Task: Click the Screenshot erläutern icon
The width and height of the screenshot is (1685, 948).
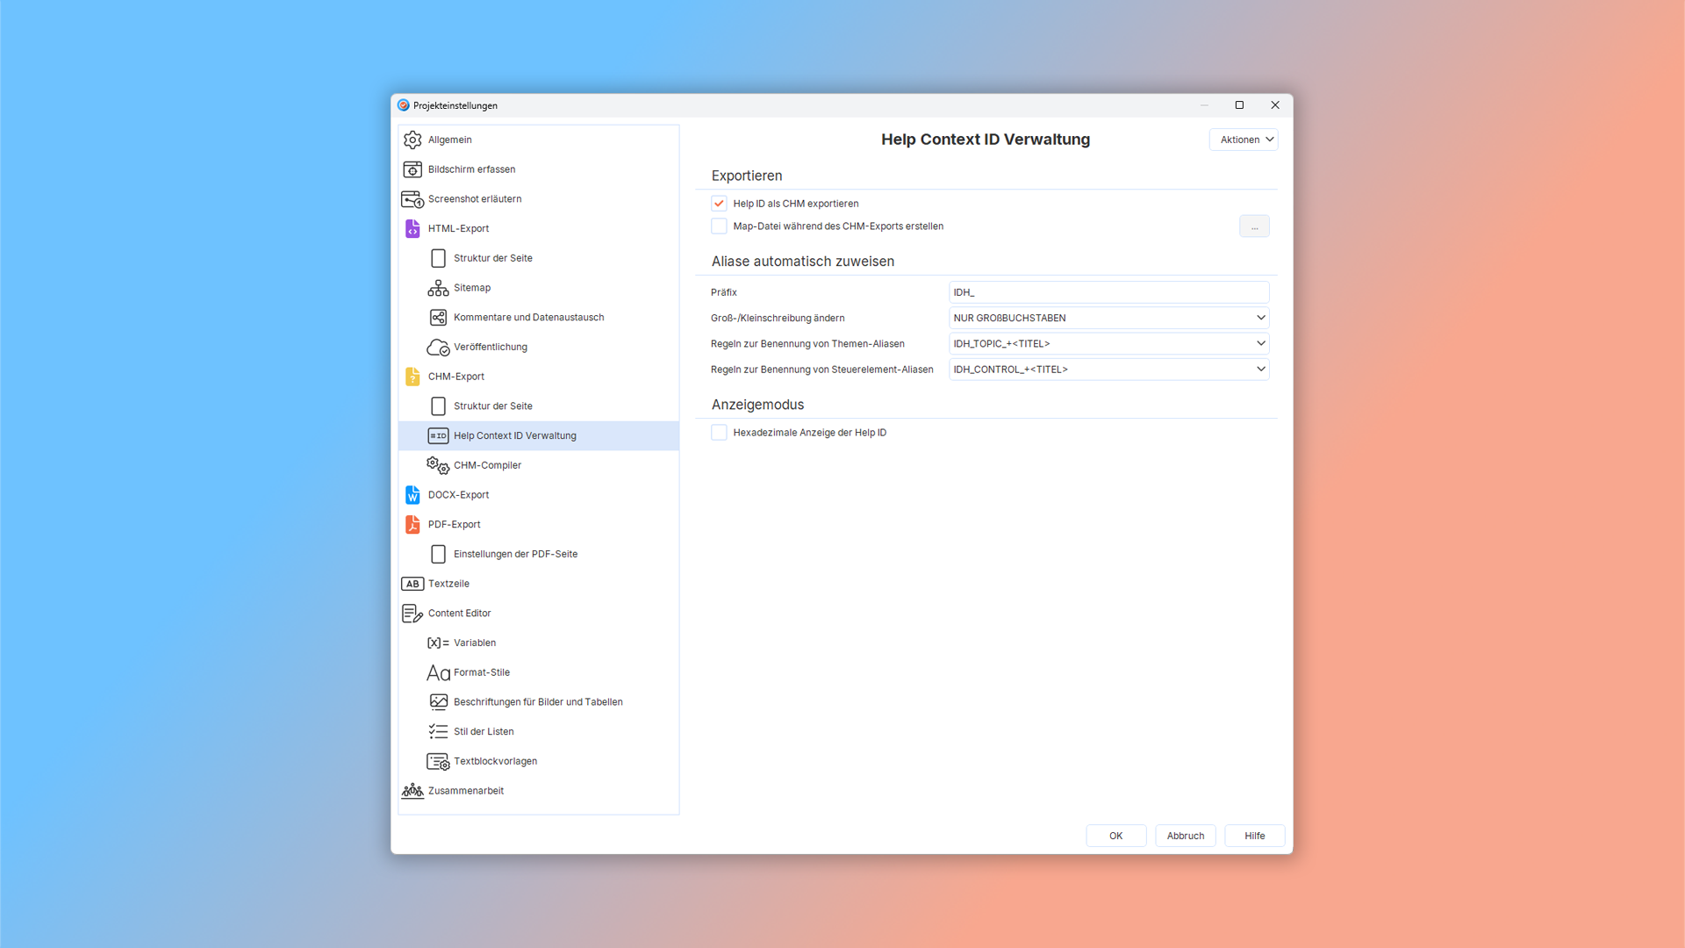Action: 412,199
